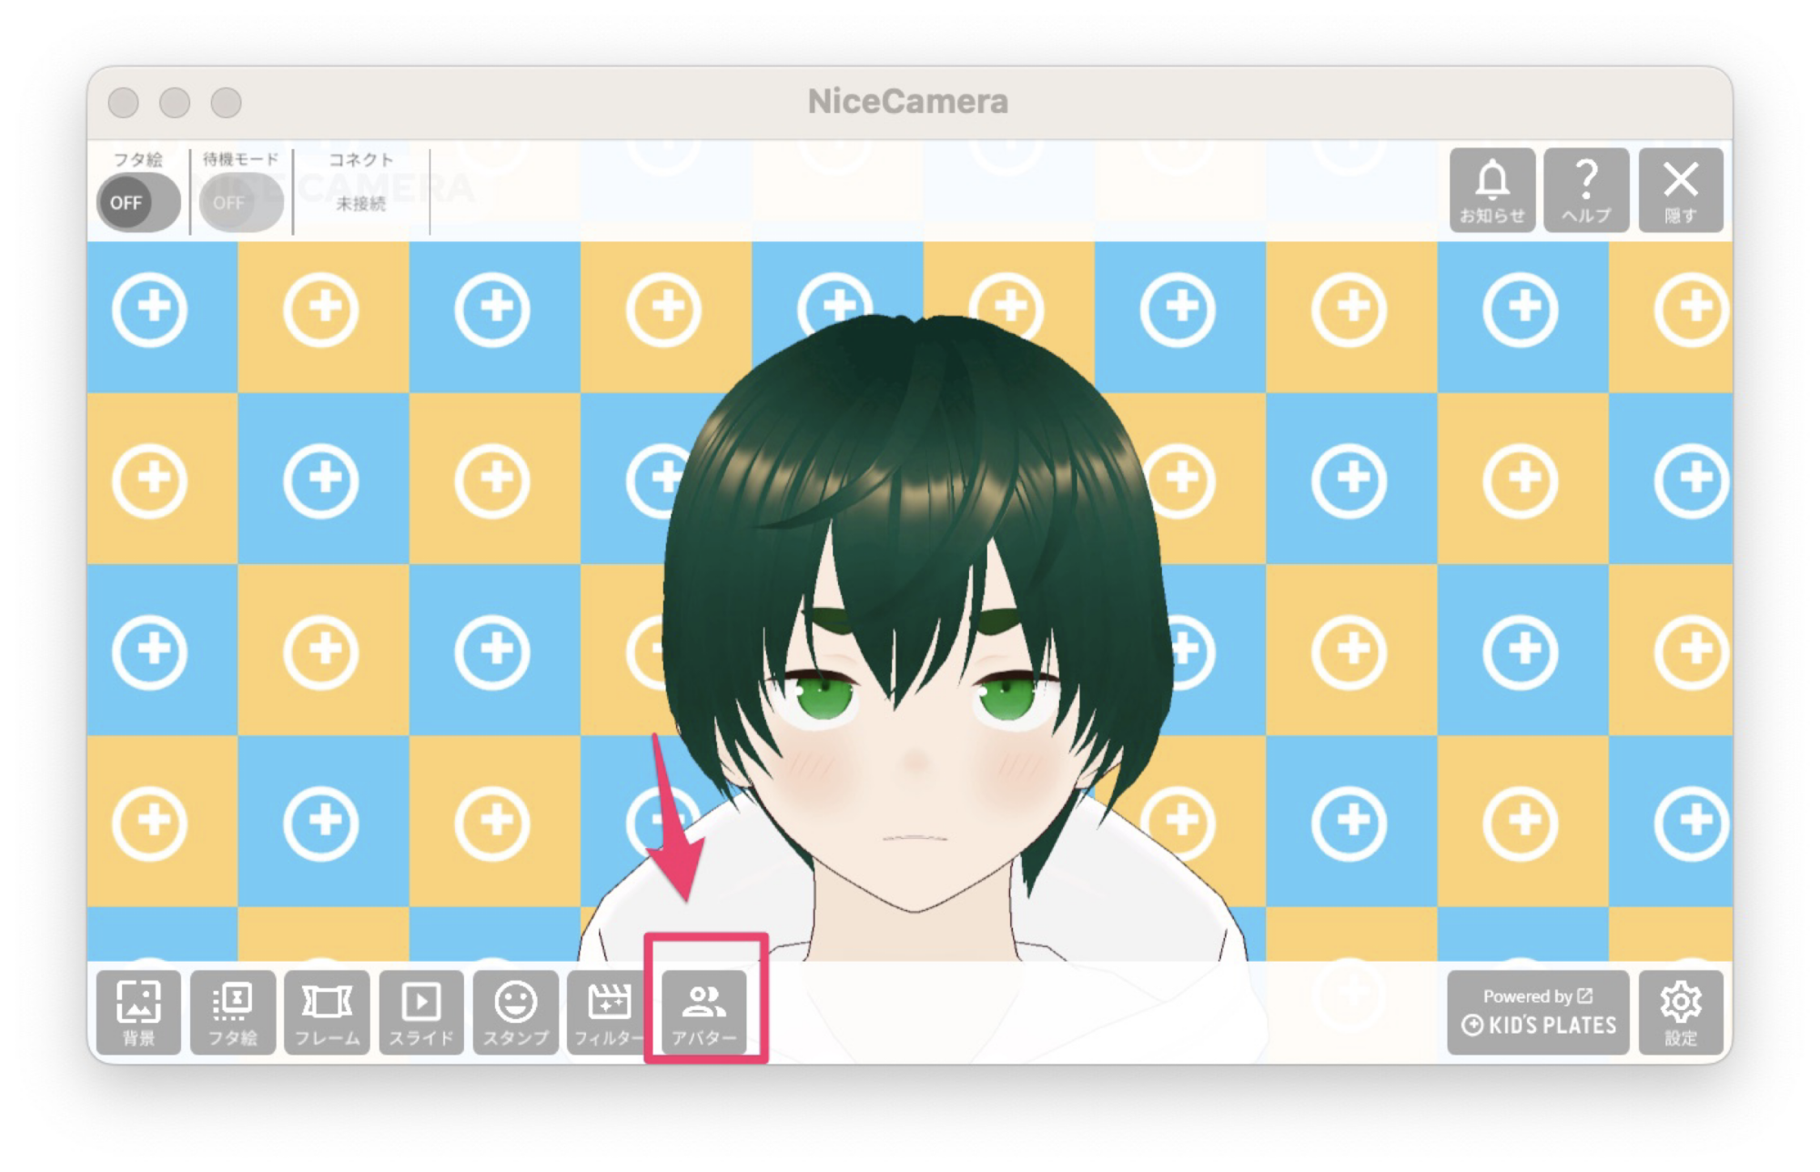The width and height of the screenshot is (1820, 1172).
Task: Click the コネクト 未接続 status
Action: click(361, 203)
